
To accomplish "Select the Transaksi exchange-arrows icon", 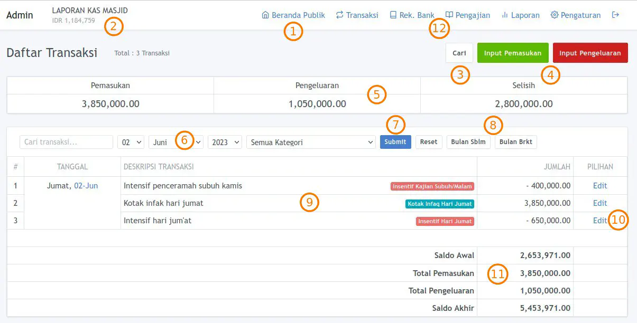I will (x=339, y=15).
